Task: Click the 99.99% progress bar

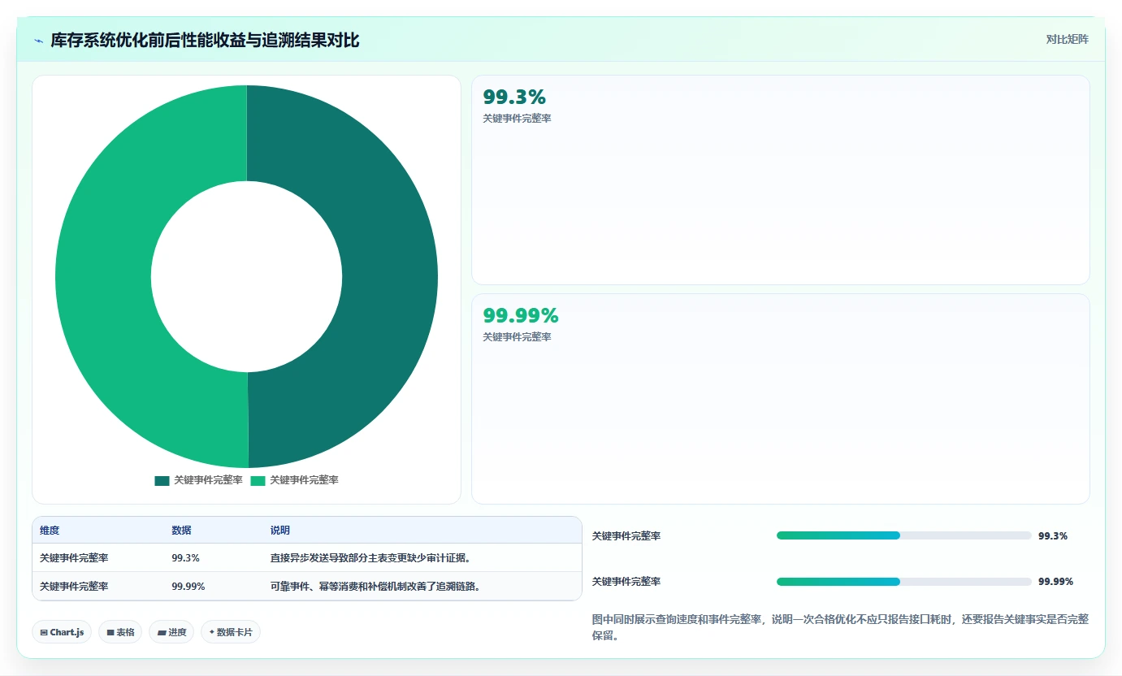Action: (x=903, y=582)
